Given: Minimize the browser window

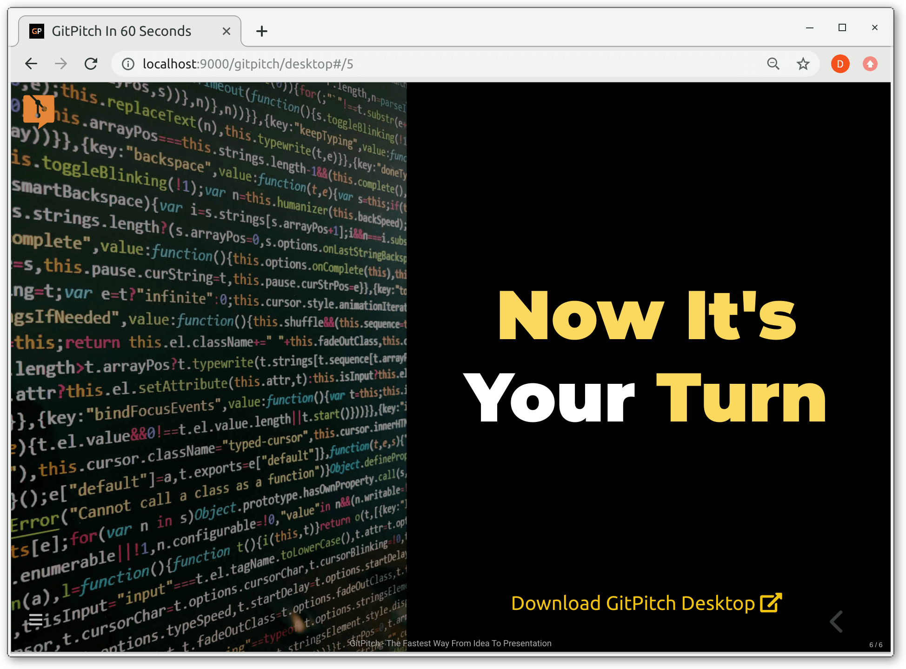Looking at the screenshot, I should pyautogui.click(x=810, y=28).
